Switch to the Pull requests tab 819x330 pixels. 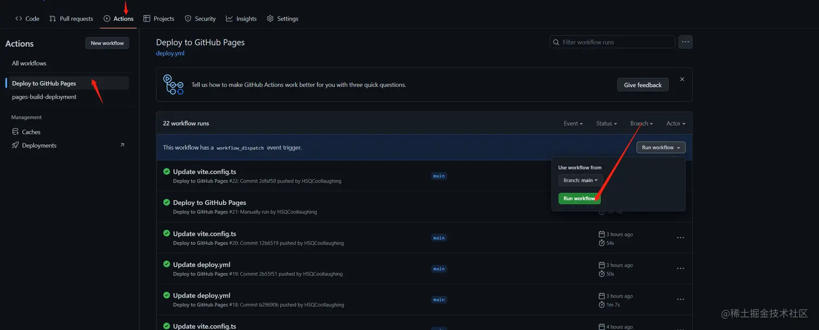71,18
